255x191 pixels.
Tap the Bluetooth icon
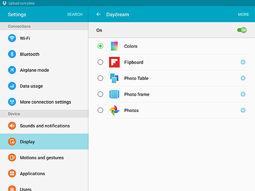(12, 54)
